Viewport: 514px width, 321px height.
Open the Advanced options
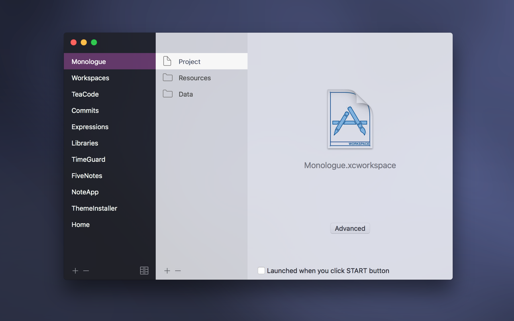click(x=350, y=228)
